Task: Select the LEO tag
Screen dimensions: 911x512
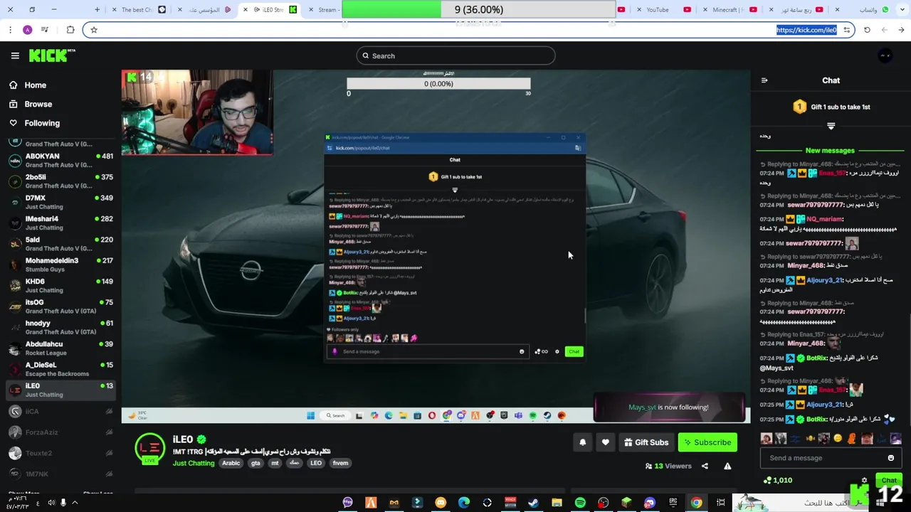Action: (316, 463)
